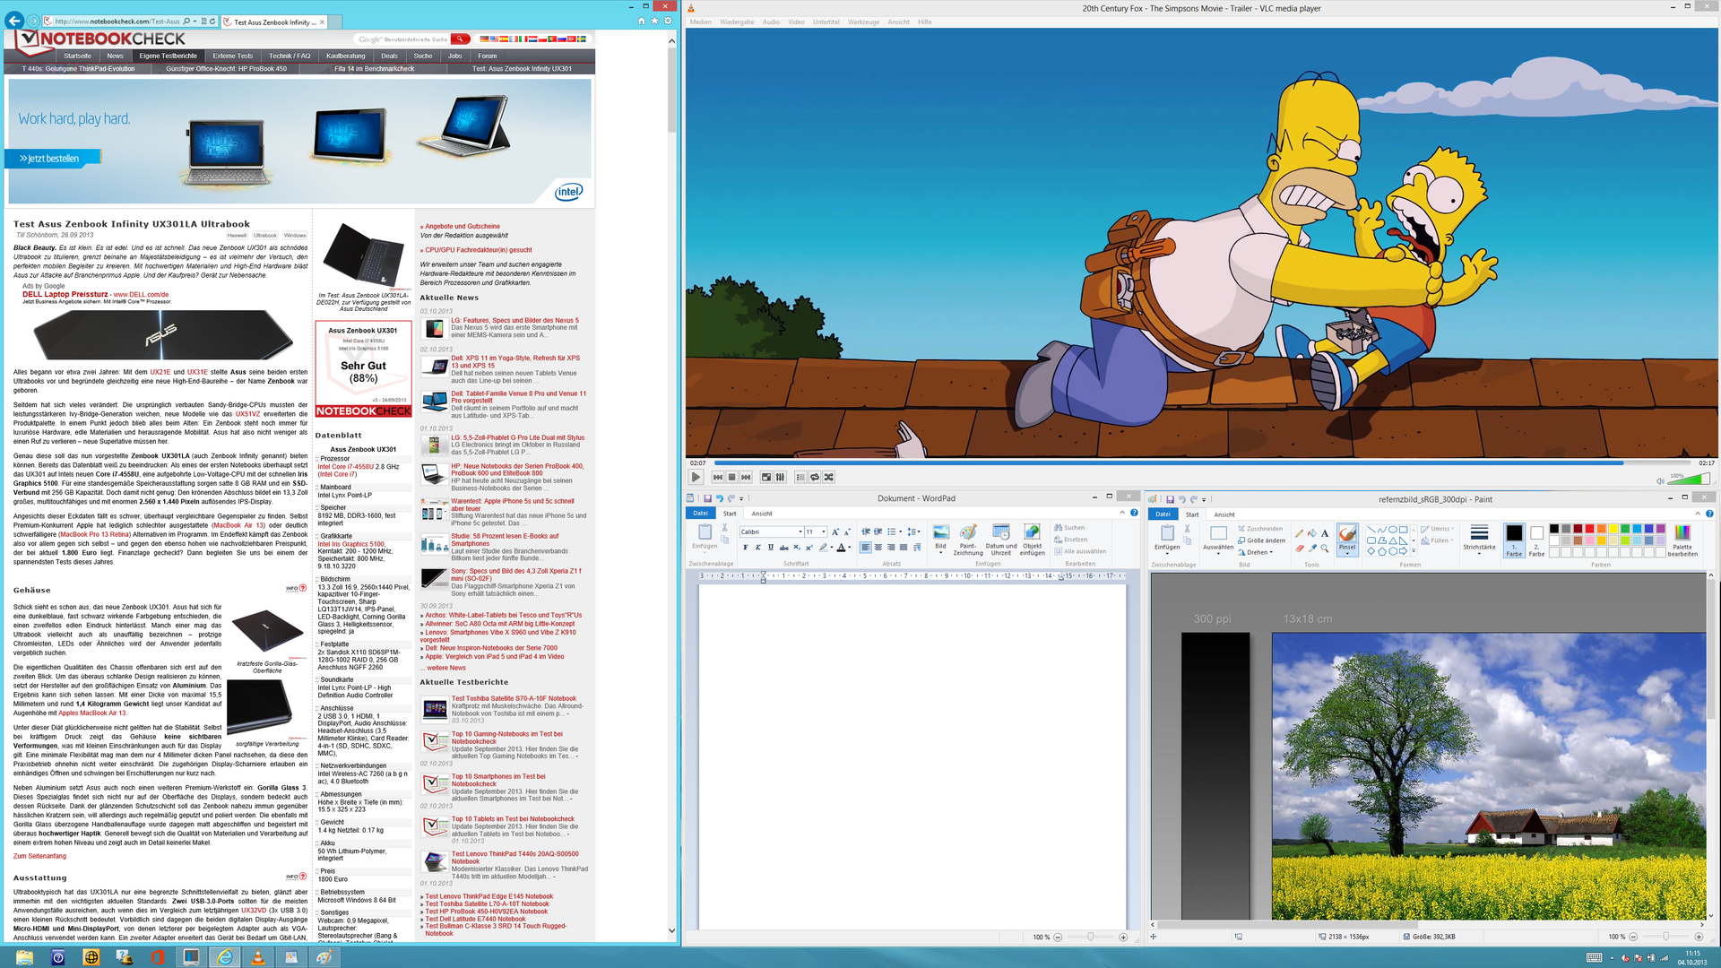Viewport: 1721px width, 968px height.
Task: Open the WordPad font color dropdown arrow
Action: pos(850,548)
